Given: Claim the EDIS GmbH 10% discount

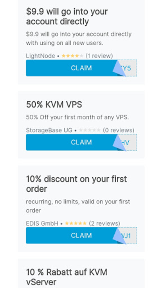Looking at the screenshot, I should tap(81, 235).
